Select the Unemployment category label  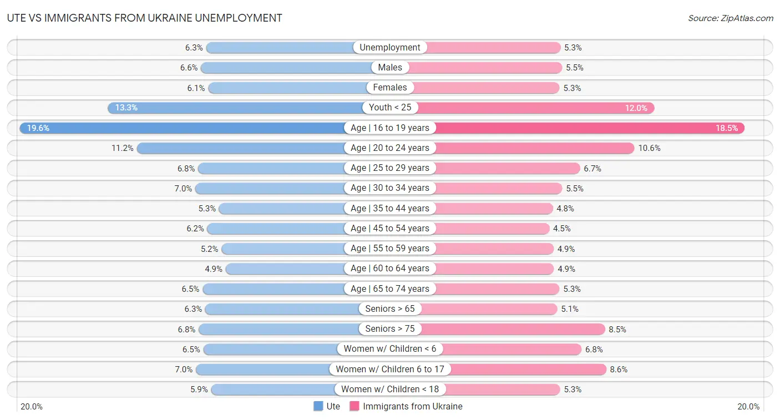pos(390,48)
